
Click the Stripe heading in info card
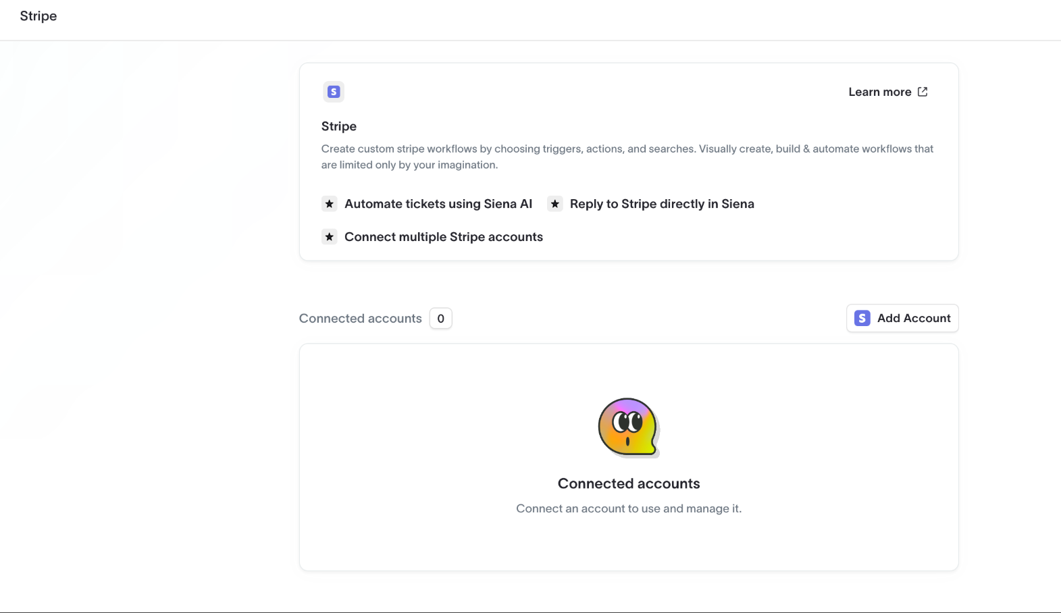pyautogui.click(x=339, y=126)
